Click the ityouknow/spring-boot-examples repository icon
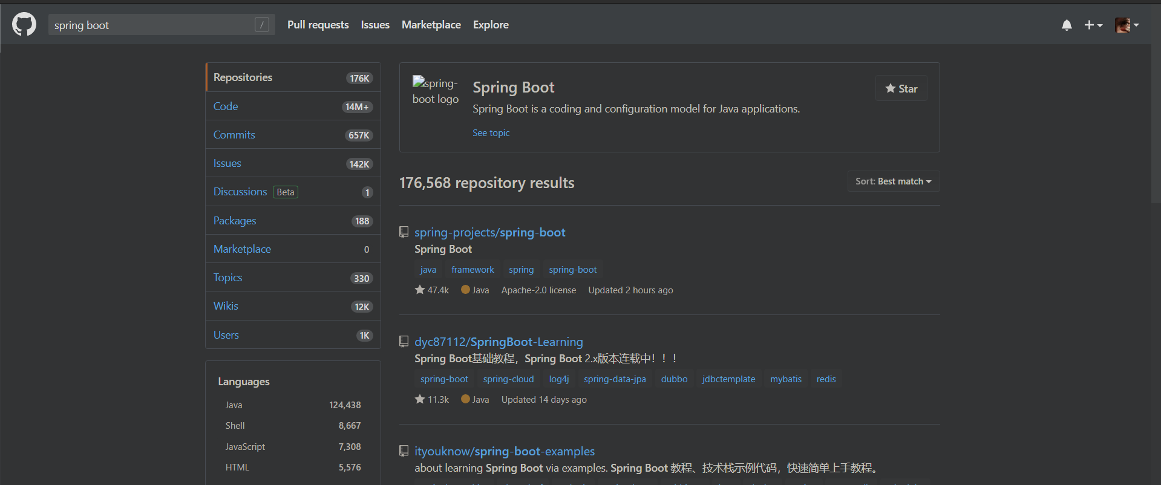 404,451
